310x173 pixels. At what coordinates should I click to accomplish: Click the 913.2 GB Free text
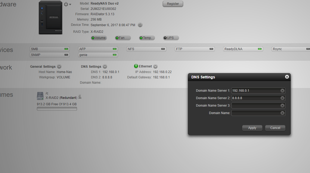56,104
